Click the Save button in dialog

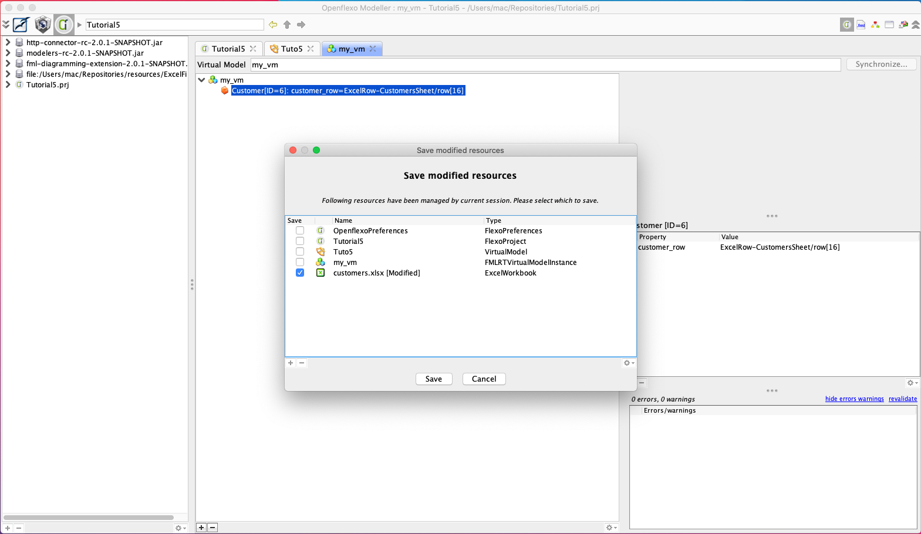click(x=434, y=379)
